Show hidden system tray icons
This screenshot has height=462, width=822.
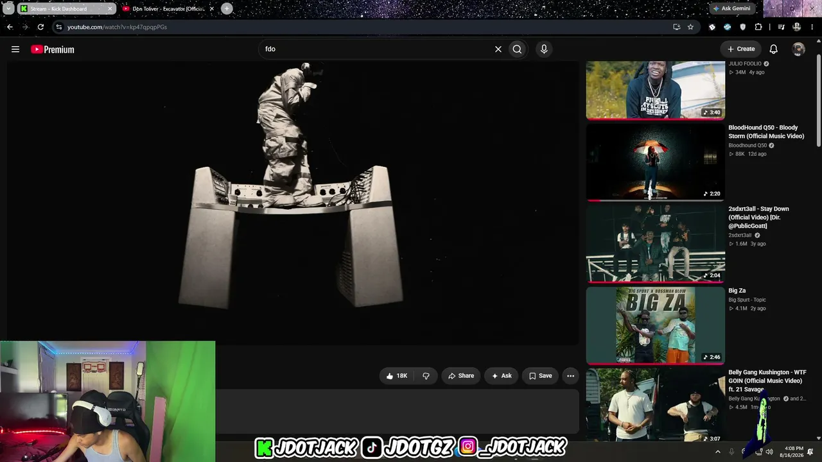pyautogui.click(x=717, y=452)
